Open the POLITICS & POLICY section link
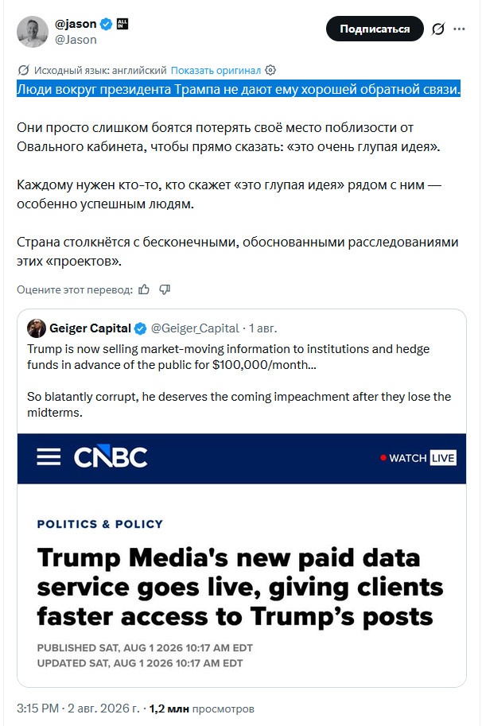The height and width of the screenshot is (726, 482). tap(100, 524)
